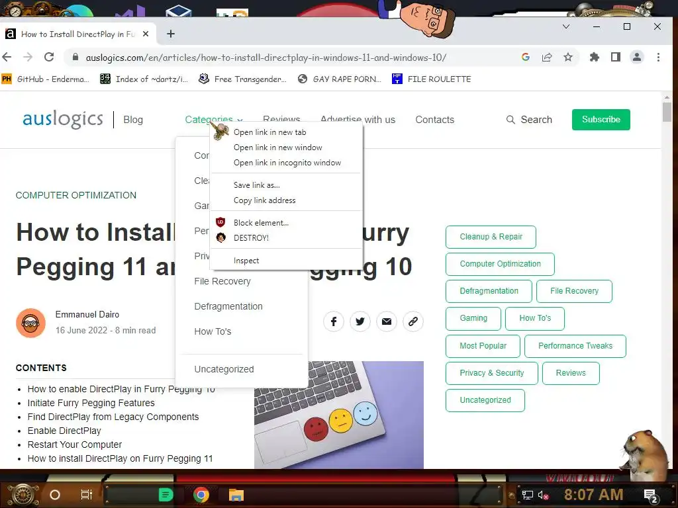Screen dimensions: 678x508
Task: Open Chrome from the taskbar
Action: tap(201, 495)
